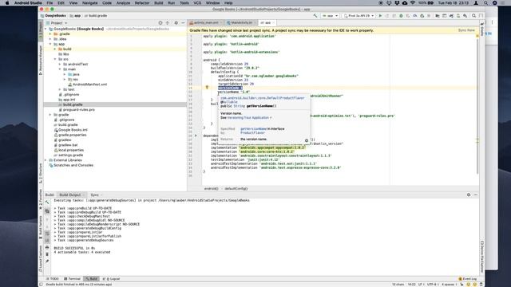Open the Terminal tool window button
This screenshot has height=287, width=511.
pos(72,279)
